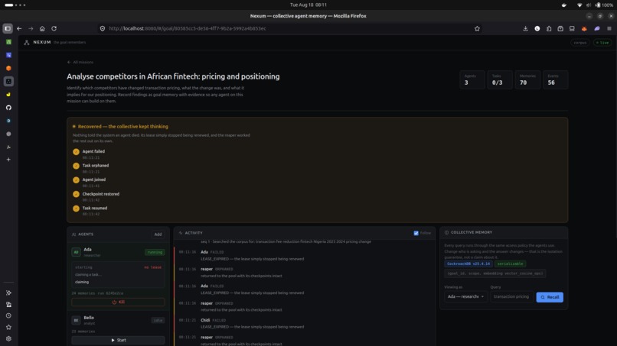Click the Agents count stat card

472,79
